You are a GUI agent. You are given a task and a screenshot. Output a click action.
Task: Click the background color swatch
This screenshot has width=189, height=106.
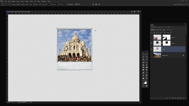pos(146,83)
